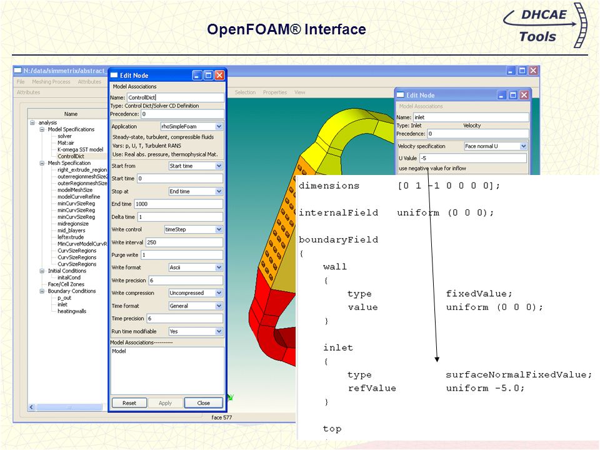The height and width of the screenshot is (450, 600).
Task: Collapse the analysis tree root
Action: coord(32,123)
